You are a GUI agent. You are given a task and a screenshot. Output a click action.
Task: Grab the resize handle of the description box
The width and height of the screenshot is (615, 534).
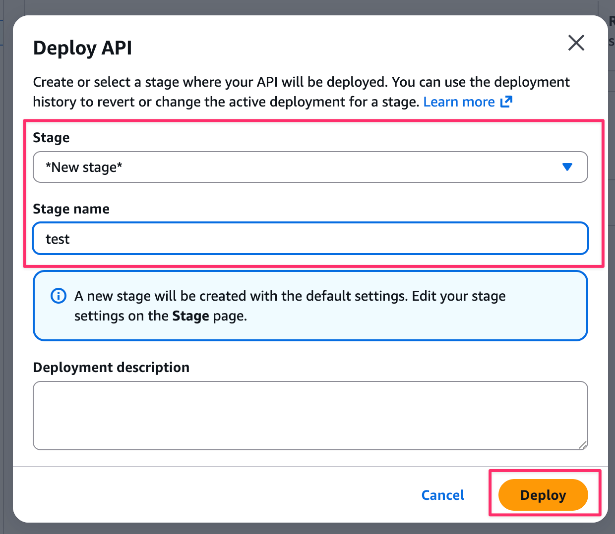point(583,445)
